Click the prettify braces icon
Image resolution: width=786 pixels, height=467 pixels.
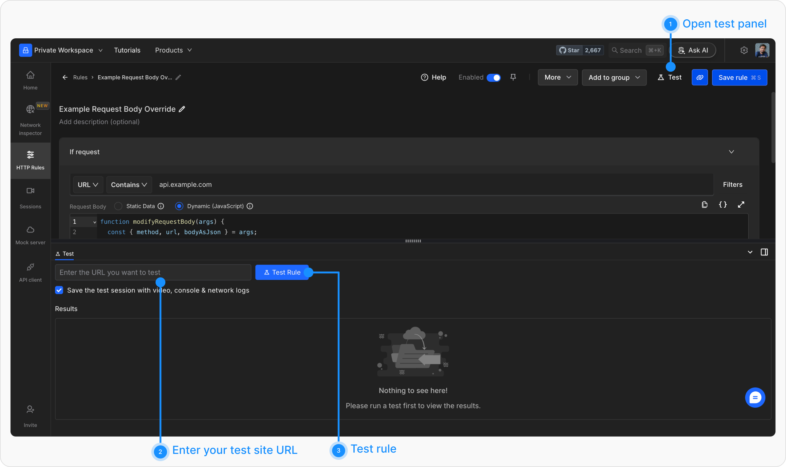pyautogui.click(x=722, y=205)
